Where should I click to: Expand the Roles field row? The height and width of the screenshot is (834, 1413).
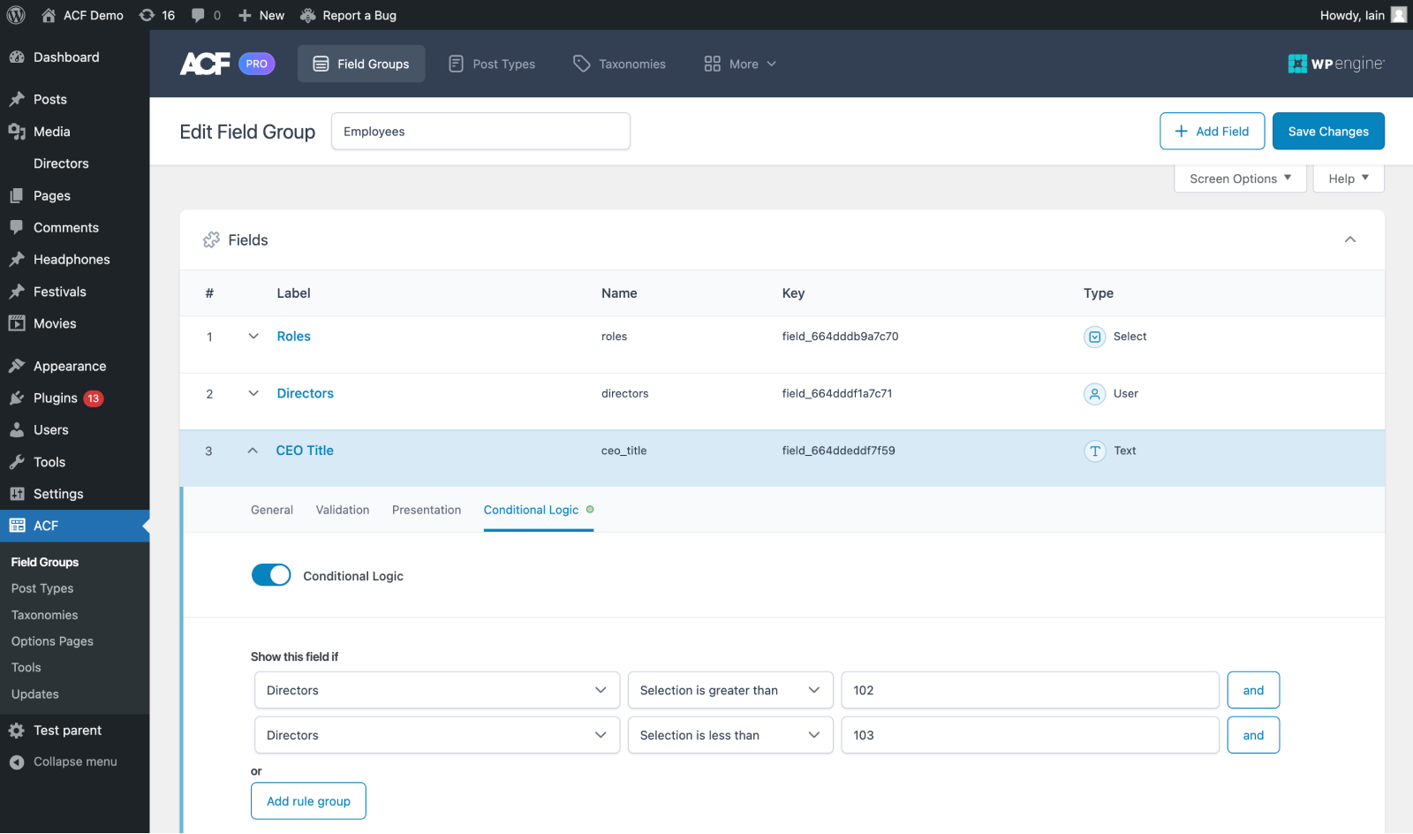(x=253, y=336)
